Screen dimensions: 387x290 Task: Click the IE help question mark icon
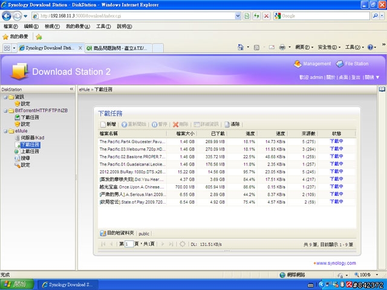(370, 47)
